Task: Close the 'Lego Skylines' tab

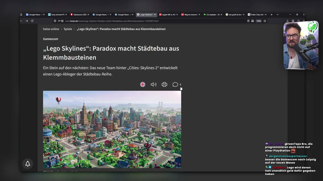Action: (155, 15)
